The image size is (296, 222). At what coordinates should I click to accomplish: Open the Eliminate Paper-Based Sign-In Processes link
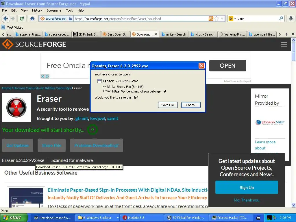point(128,190)
